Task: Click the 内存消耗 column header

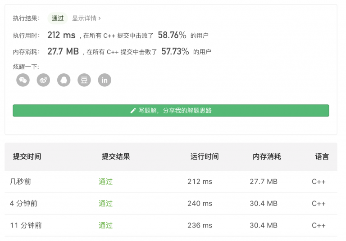Action: click(x=267, y=156)
